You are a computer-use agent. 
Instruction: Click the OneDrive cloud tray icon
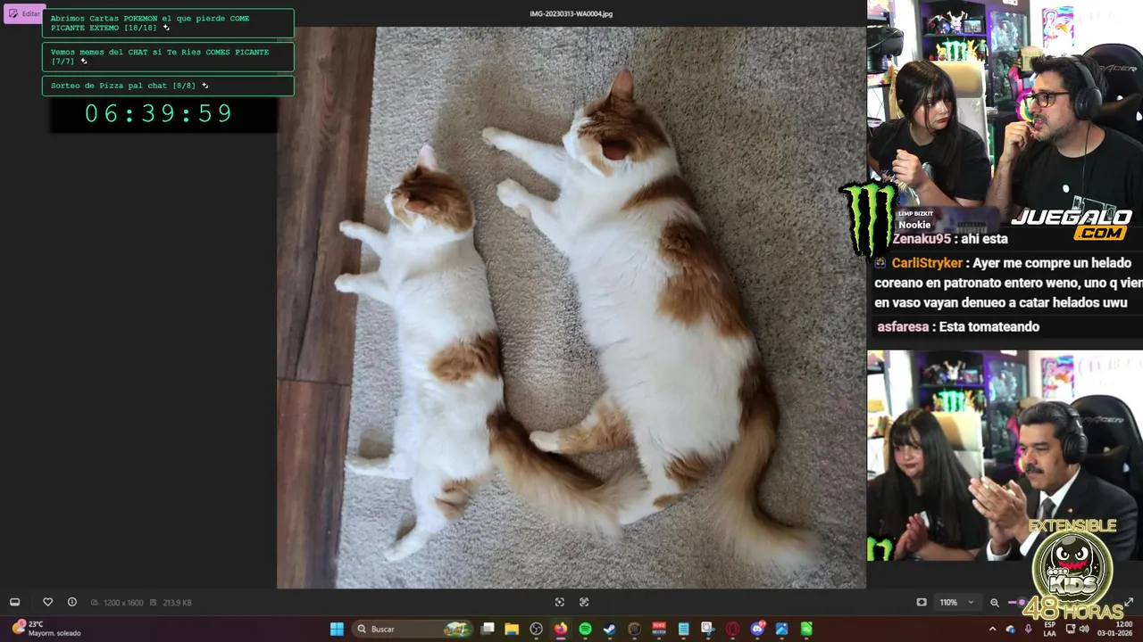1011,630
